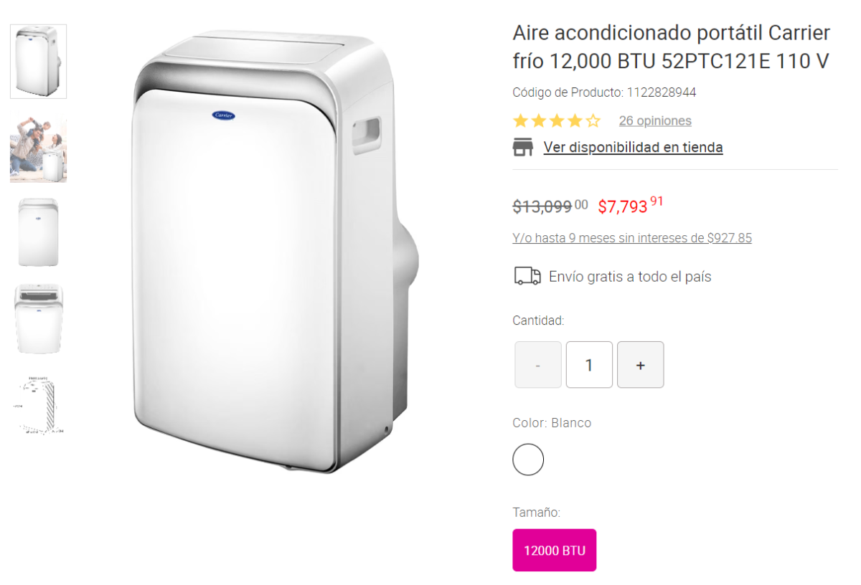Click the delivery truck shipping icon
The height and width of the screenshot is (585, 861).
(x=527, y=276)
